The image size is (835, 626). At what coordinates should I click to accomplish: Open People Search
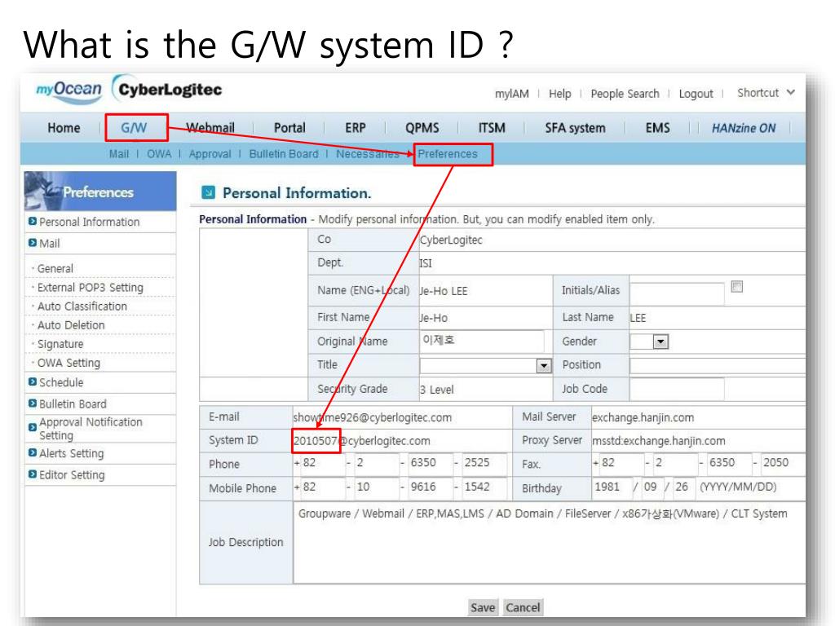[625, 94]
